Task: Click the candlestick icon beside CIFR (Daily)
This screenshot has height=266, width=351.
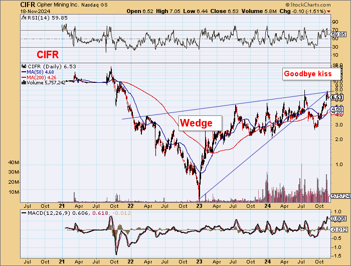Action: (24, 67)
